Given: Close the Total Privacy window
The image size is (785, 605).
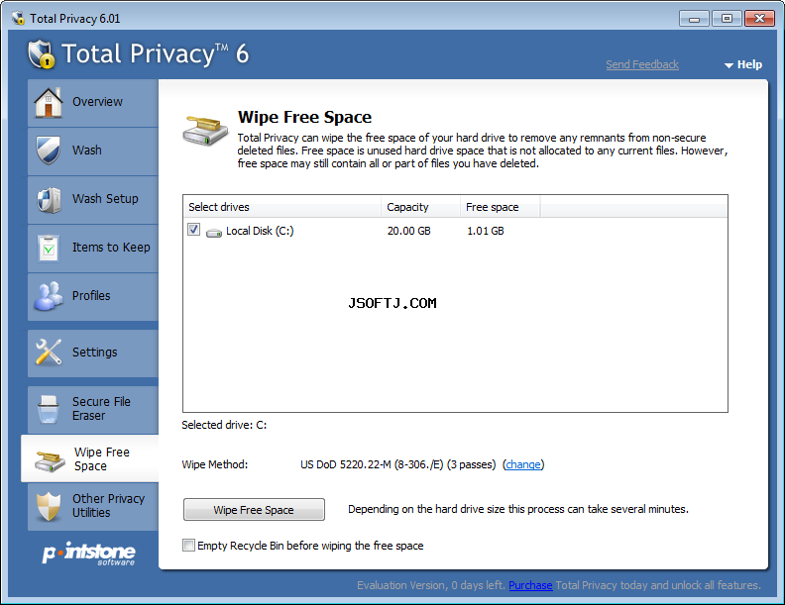Looking at the screenshot, I should [x=759, y=19].
